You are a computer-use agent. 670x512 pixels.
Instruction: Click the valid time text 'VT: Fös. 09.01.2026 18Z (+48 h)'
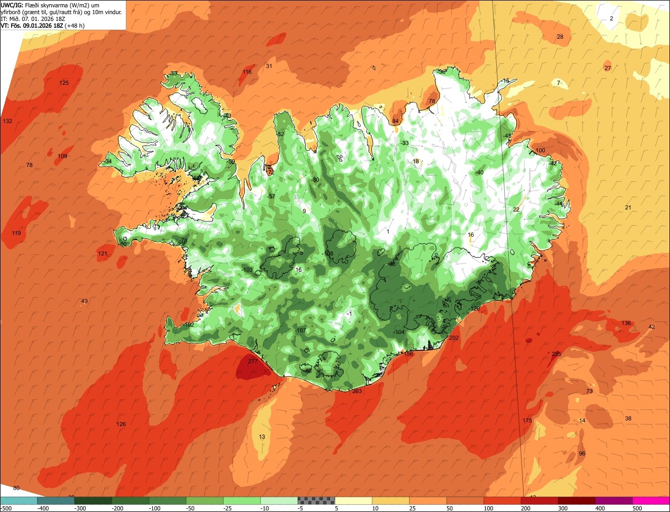click(43, 25)
